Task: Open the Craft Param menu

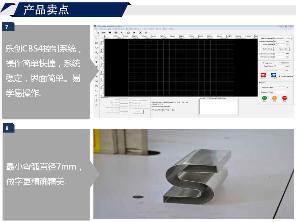Action: click(118, 29)
